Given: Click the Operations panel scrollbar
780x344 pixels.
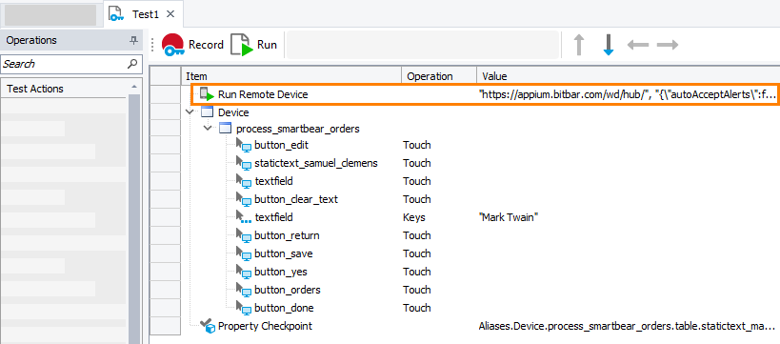Looking at the screenshot, I should tap(134, 219).
